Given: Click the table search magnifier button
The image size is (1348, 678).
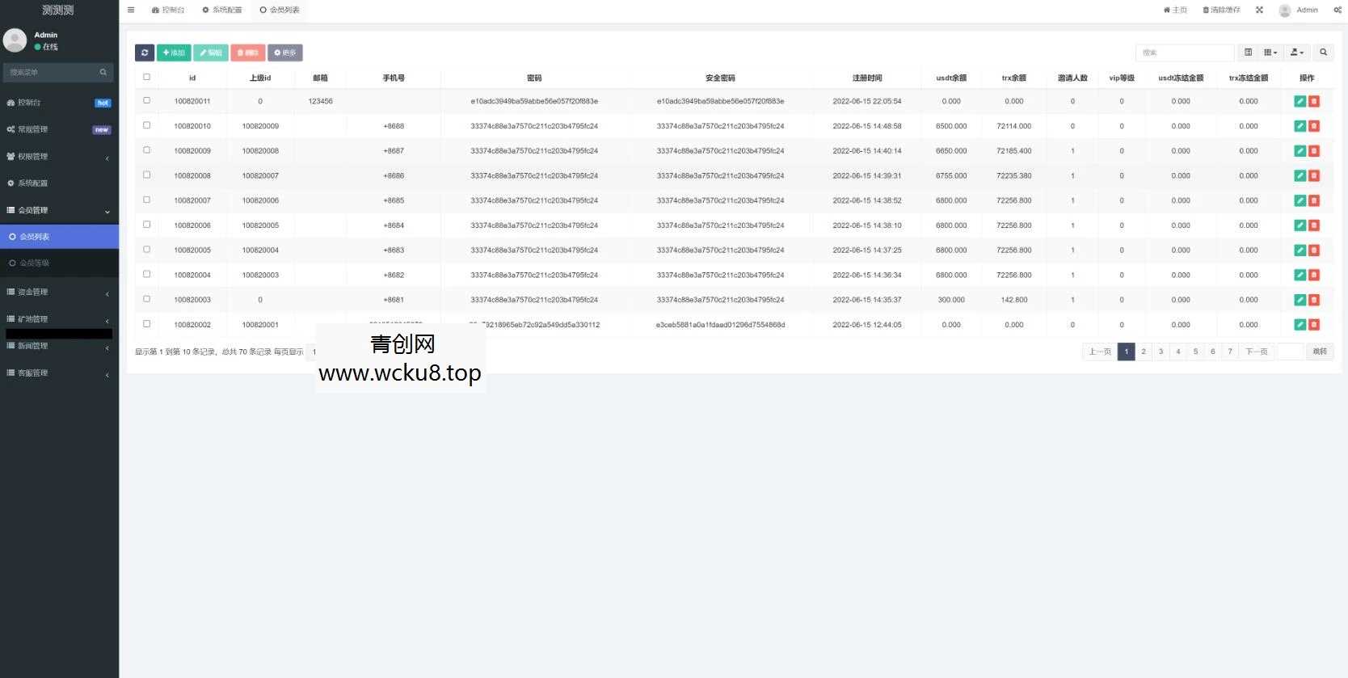Looking at the screenshot, I should (1324, 53).
